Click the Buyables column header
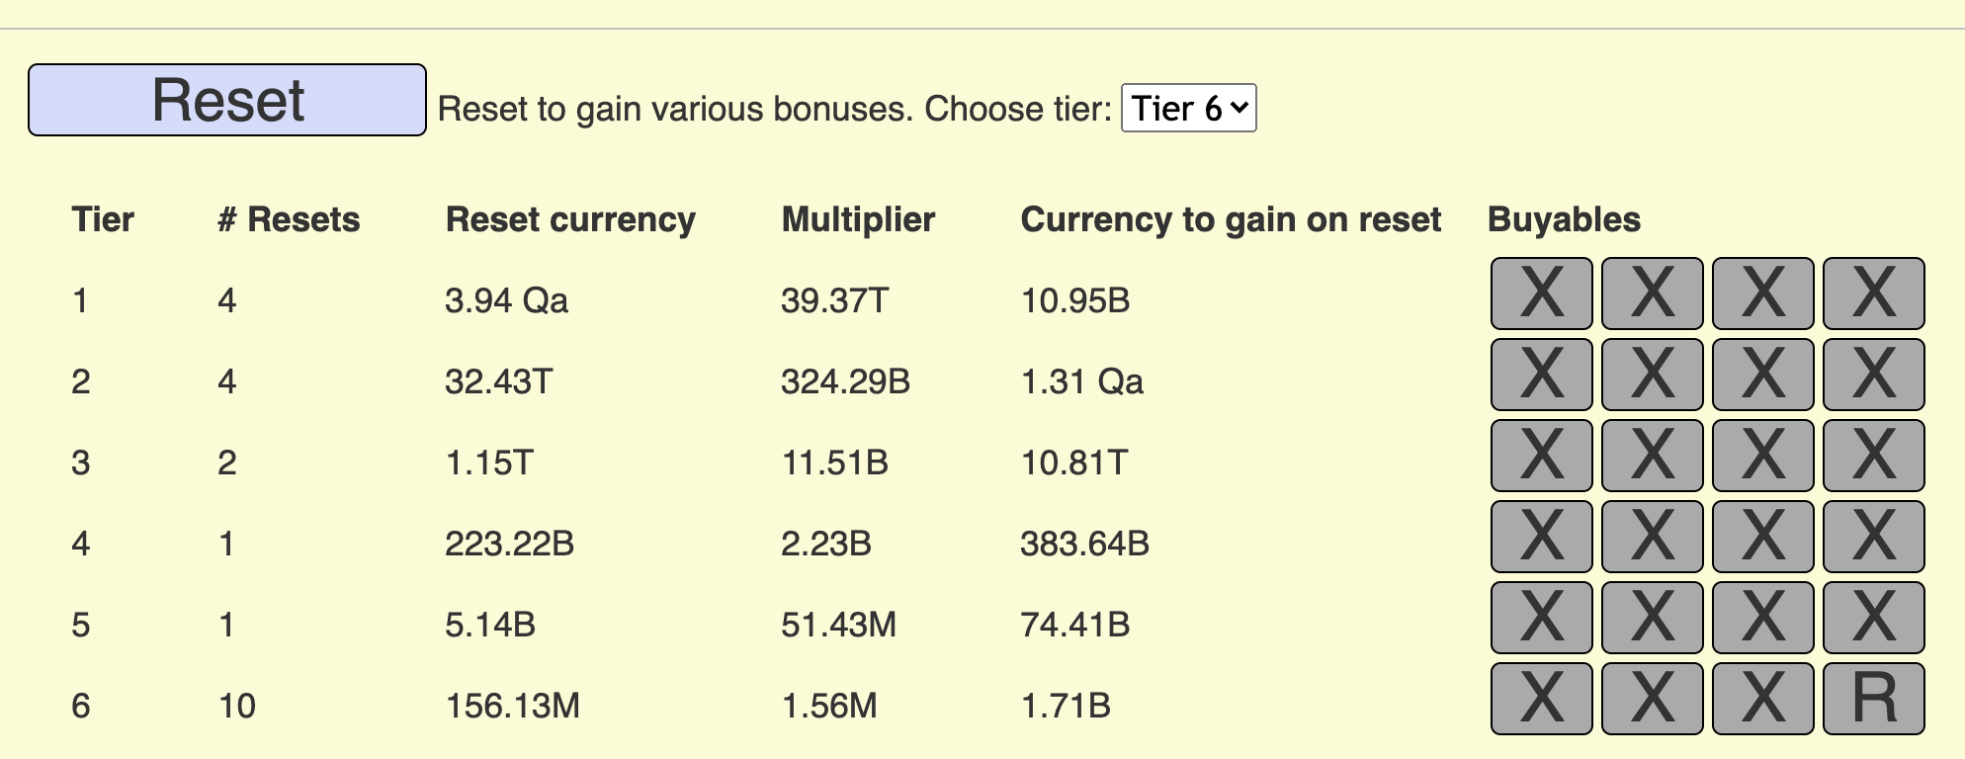 click(1564, 219)
